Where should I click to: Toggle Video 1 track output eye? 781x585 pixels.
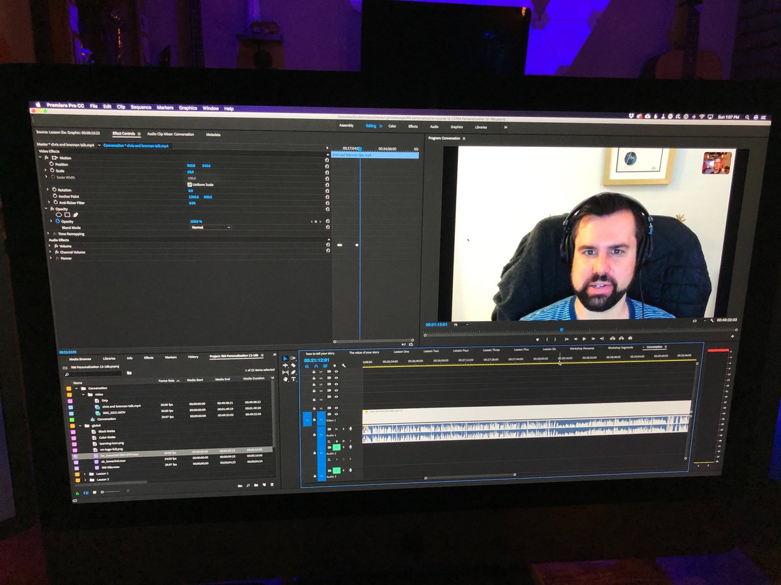coord(336,414)
